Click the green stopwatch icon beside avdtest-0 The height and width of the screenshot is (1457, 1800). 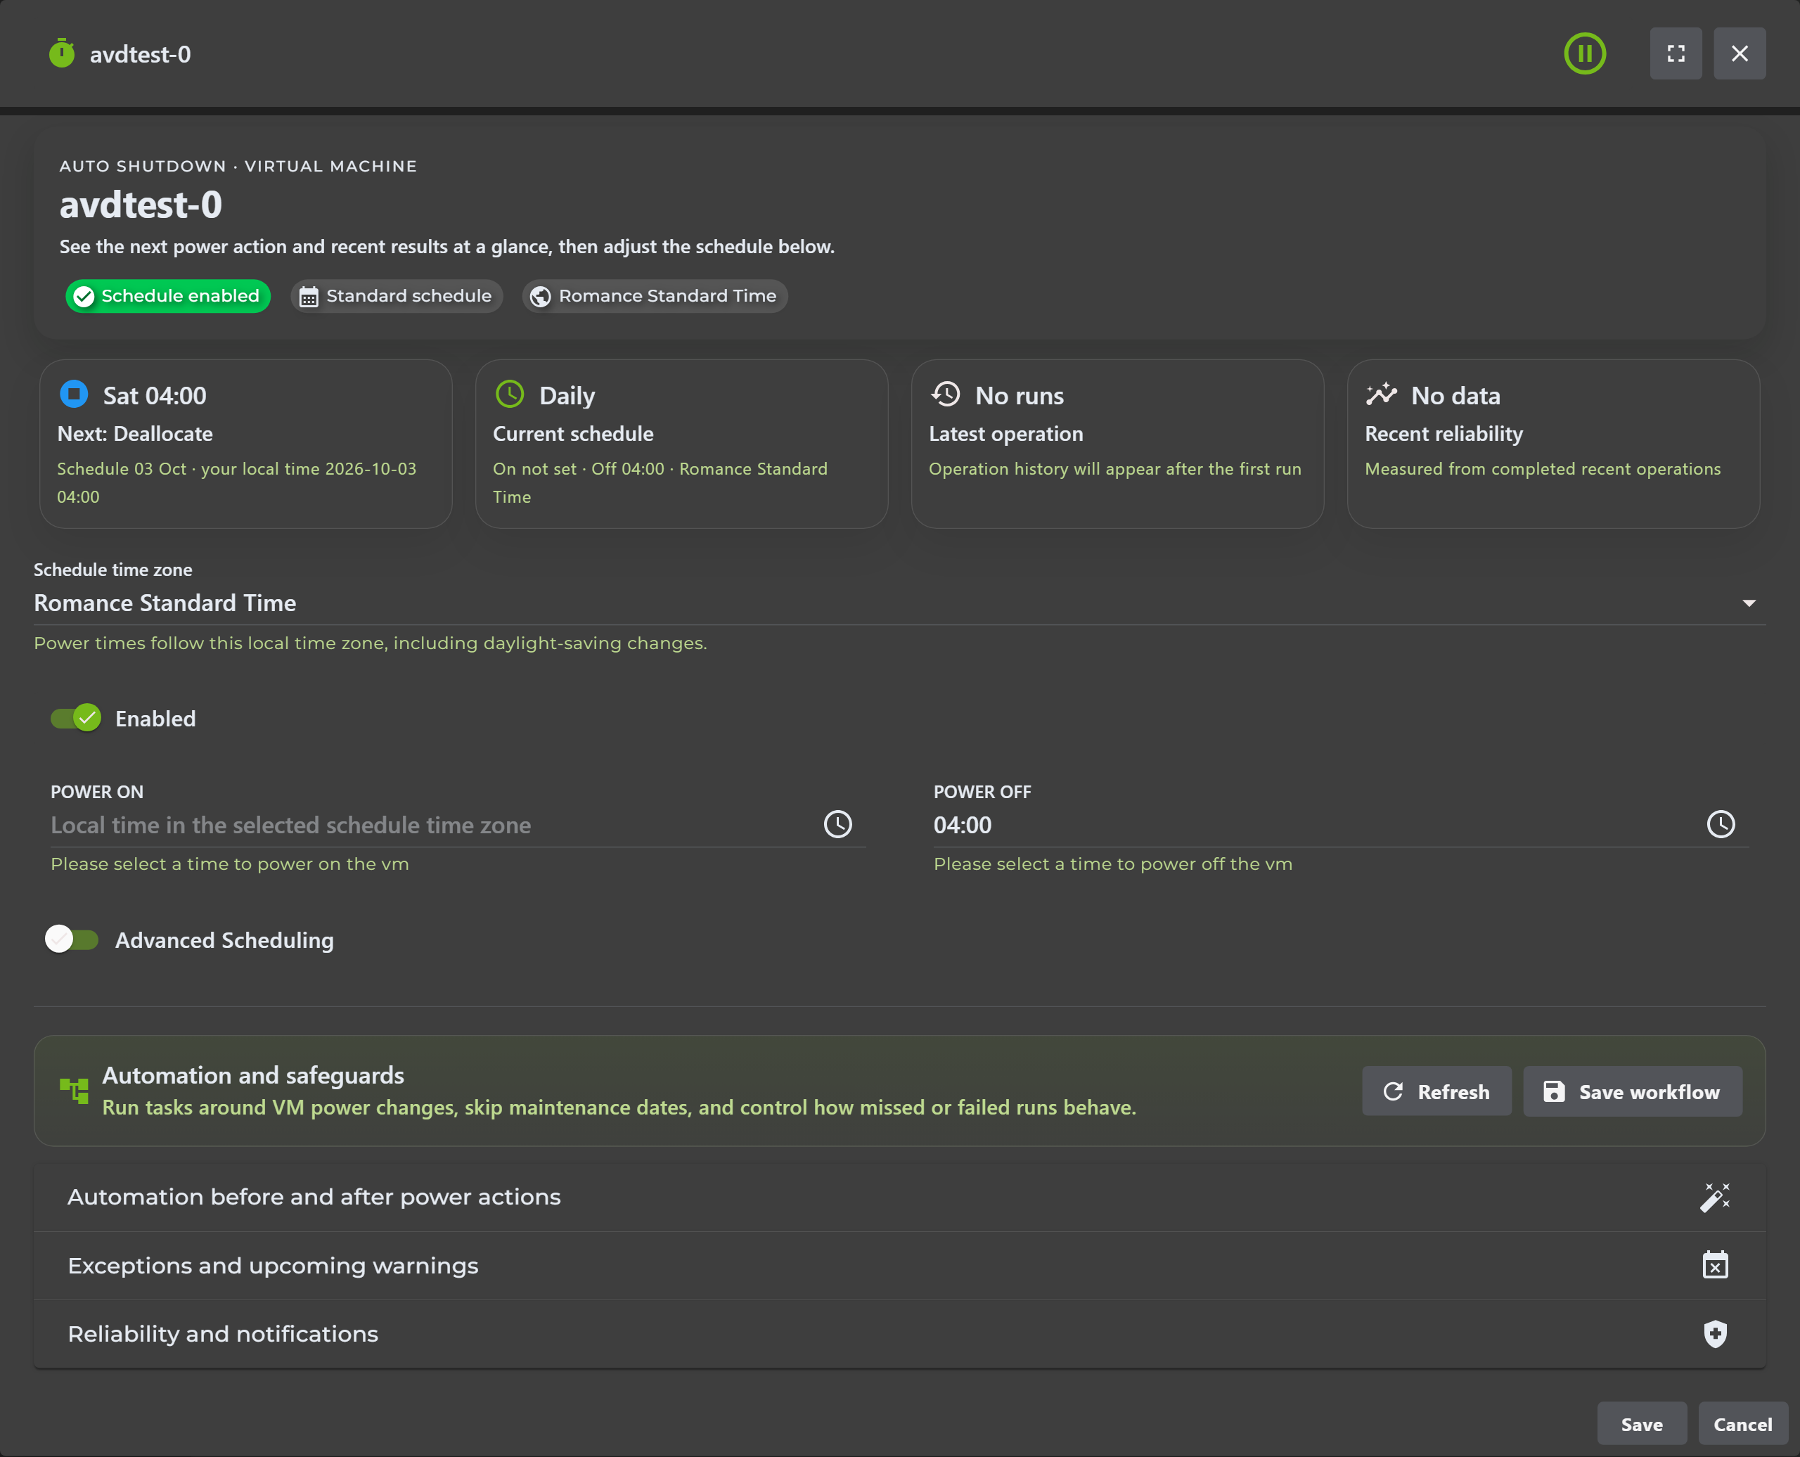[61, 53]
